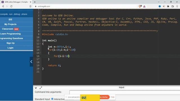180x101 pixels.
Task: Collapse the input panel with down chevron
Action: 36,88
